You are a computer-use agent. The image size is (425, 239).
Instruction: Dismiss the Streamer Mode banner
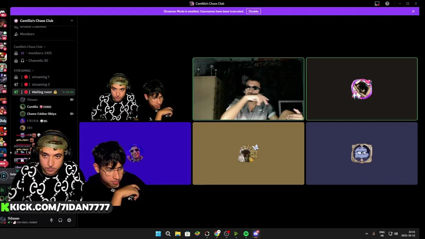(x=413, y=11)
